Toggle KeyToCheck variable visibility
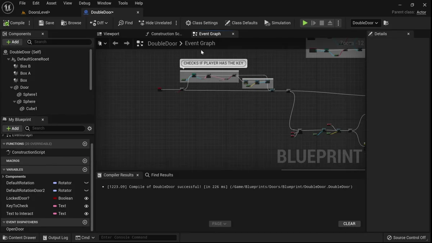The image size is (432, 243). [86, 206]
